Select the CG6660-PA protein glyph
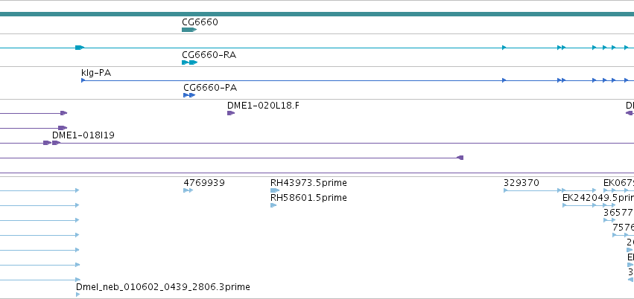The width and height of the screenshot is (634, 299). tap(189, 95)
